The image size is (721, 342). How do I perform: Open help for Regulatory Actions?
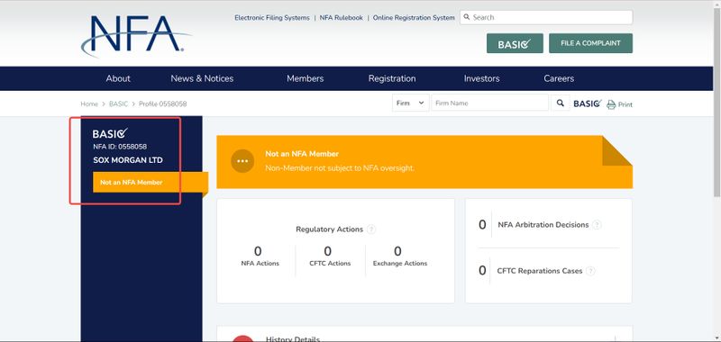coord(371,229)
